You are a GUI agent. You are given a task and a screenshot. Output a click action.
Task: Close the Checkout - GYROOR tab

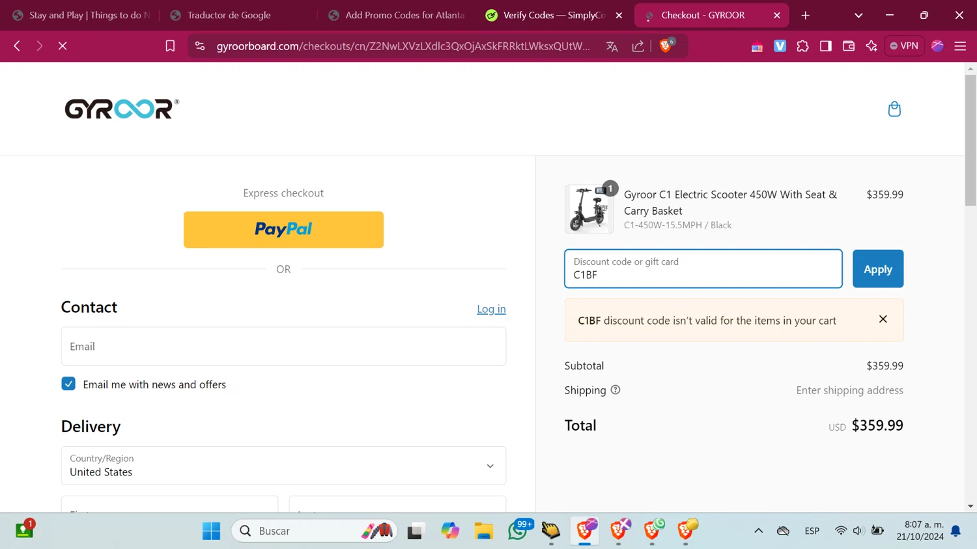777,15
